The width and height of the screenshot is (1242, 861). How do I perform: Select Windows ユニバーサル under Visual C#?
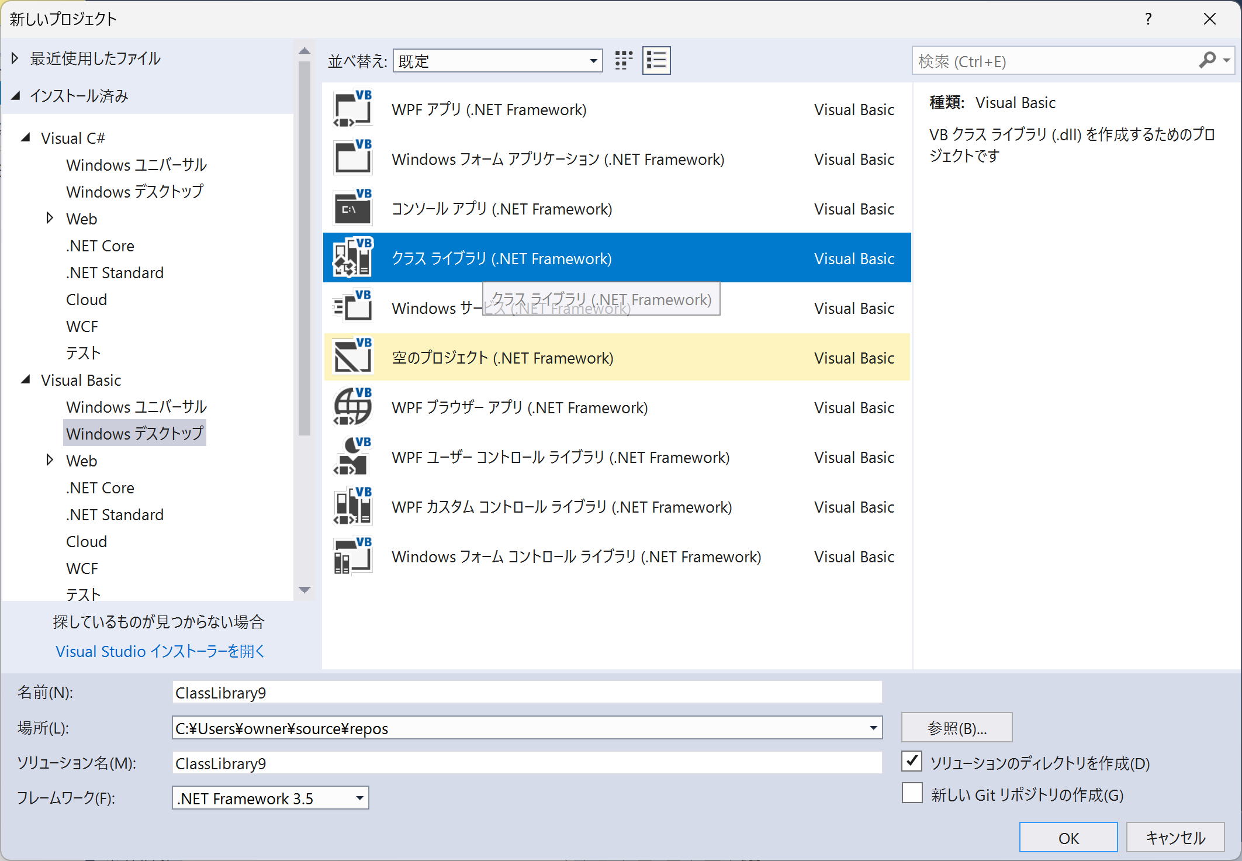(x=136, y=165)
